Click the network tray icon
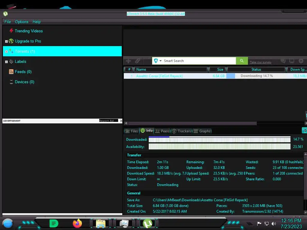The image size is (307, 230). click(x=267, y=223)
